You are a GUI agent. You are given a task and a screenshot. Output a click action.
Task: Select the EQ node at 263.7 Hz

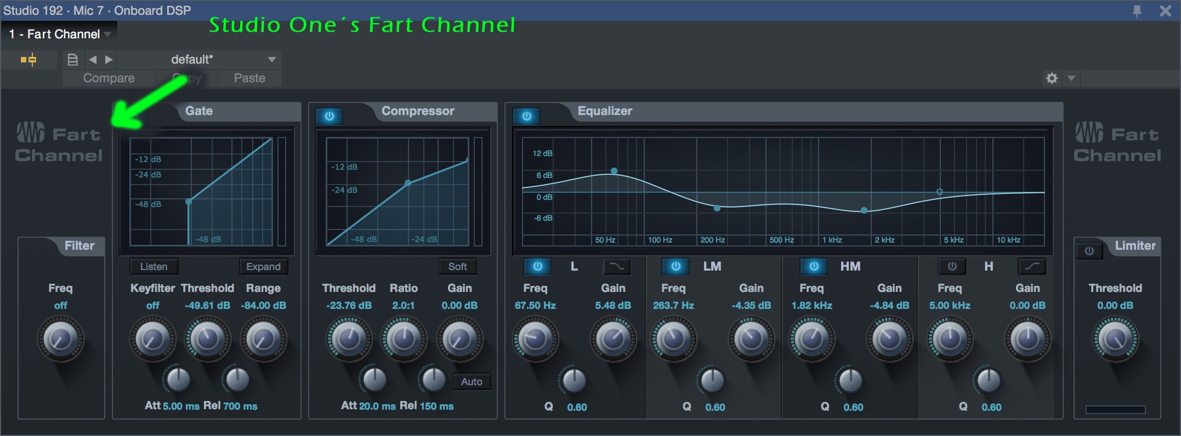tap(717, 208)
